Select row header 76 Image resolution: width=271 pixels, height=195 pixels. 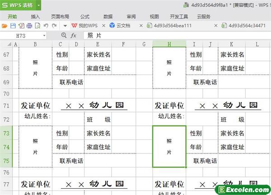[x=6, y=172]
